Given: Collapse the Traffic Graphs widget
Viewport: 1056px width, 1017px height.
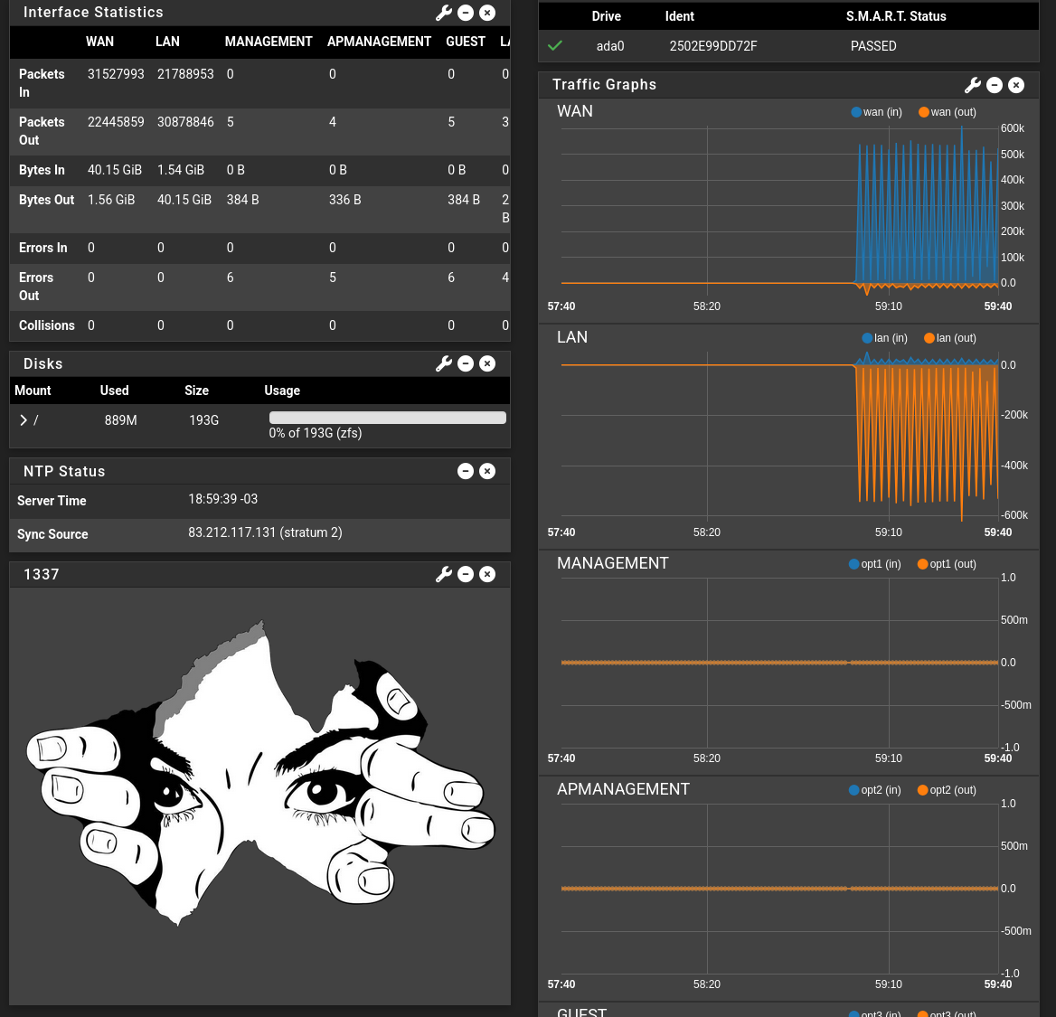Looking at the screenshot, I should click(995, 85).
